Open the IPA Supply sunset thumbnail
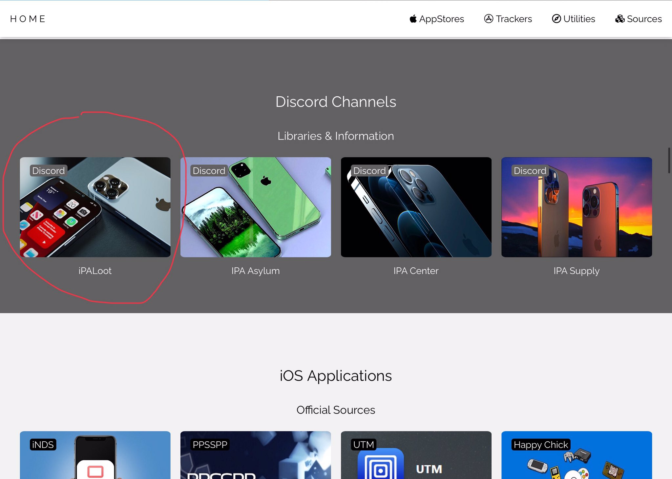The height and width of the screenshot is (479, 672). (577, 207)
